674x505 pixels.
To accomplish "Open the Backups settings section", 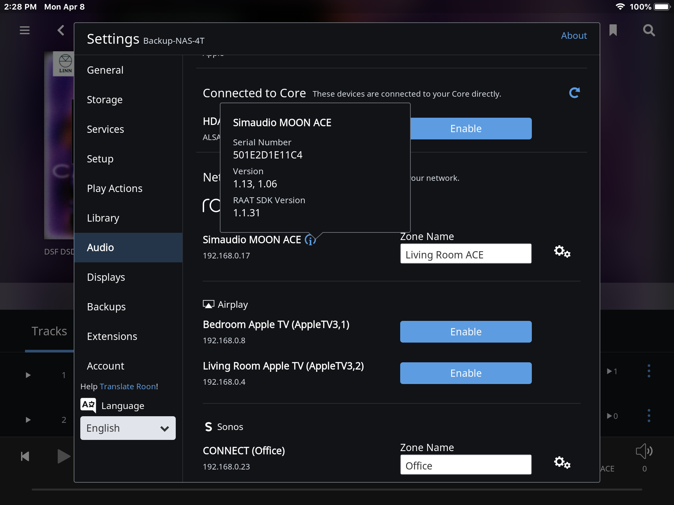I will (128, 307).
